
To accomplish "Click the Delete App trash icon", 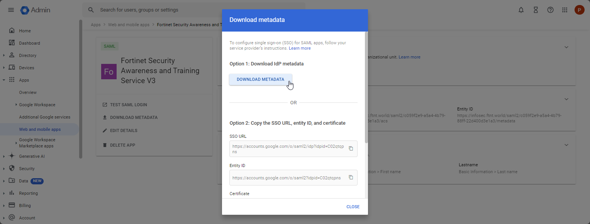I will (x=105, y=145).
